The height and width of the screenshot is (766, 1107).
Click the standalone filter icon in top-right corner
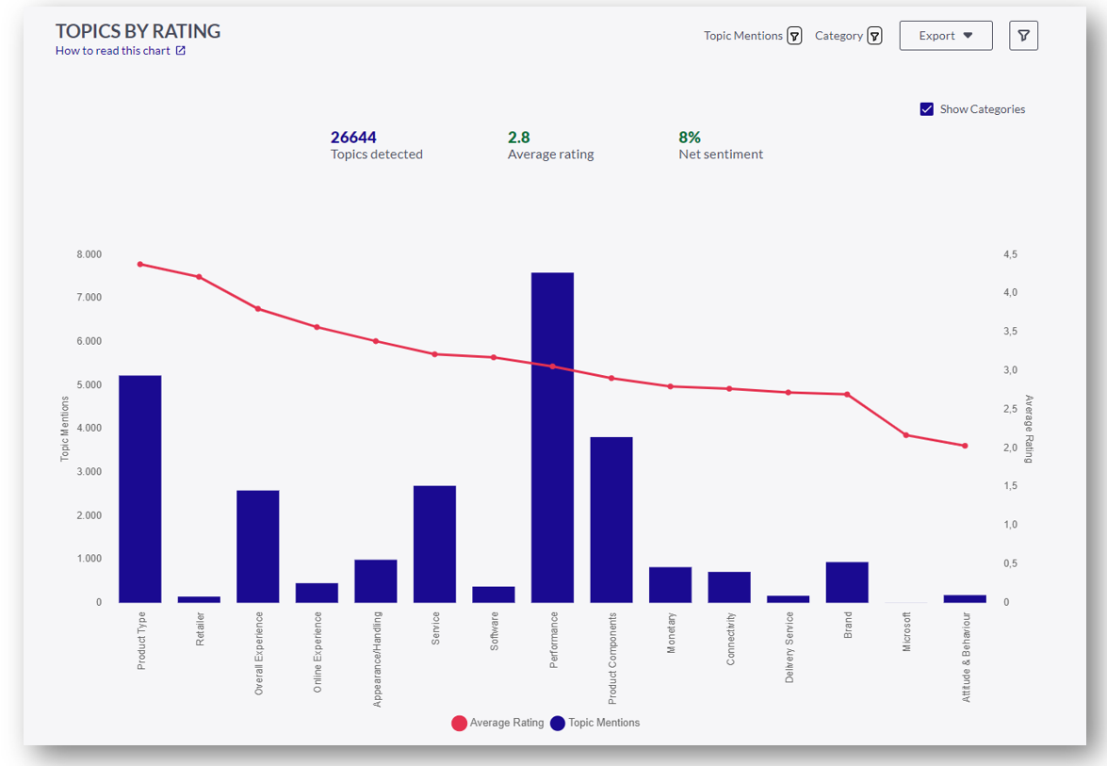click(1023, 35)
